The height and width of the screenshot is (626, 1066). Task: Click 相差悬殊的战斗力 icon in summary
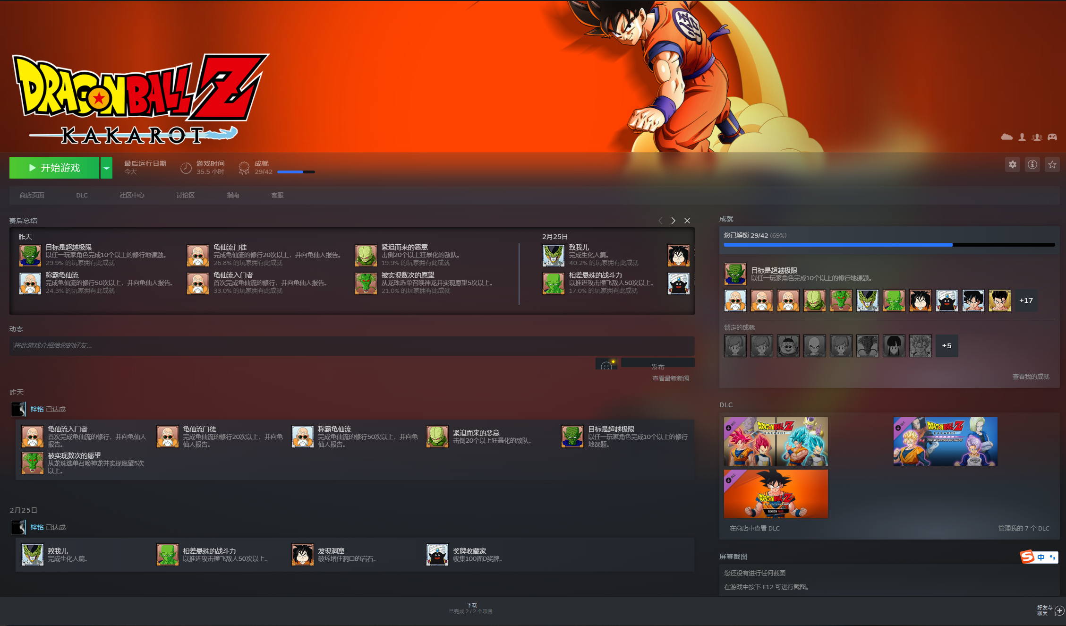[554, 283]
